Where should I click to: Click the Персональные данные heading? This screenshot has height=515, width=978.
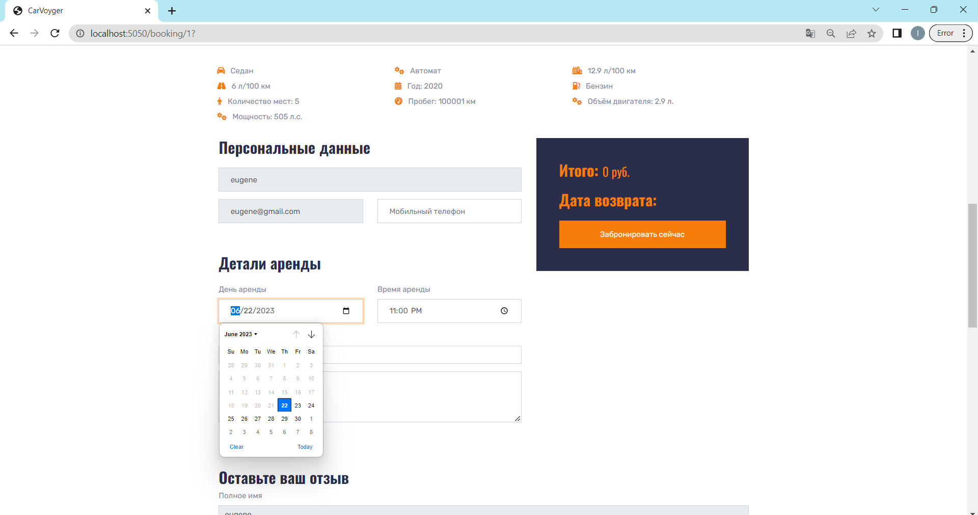(294, 148)
